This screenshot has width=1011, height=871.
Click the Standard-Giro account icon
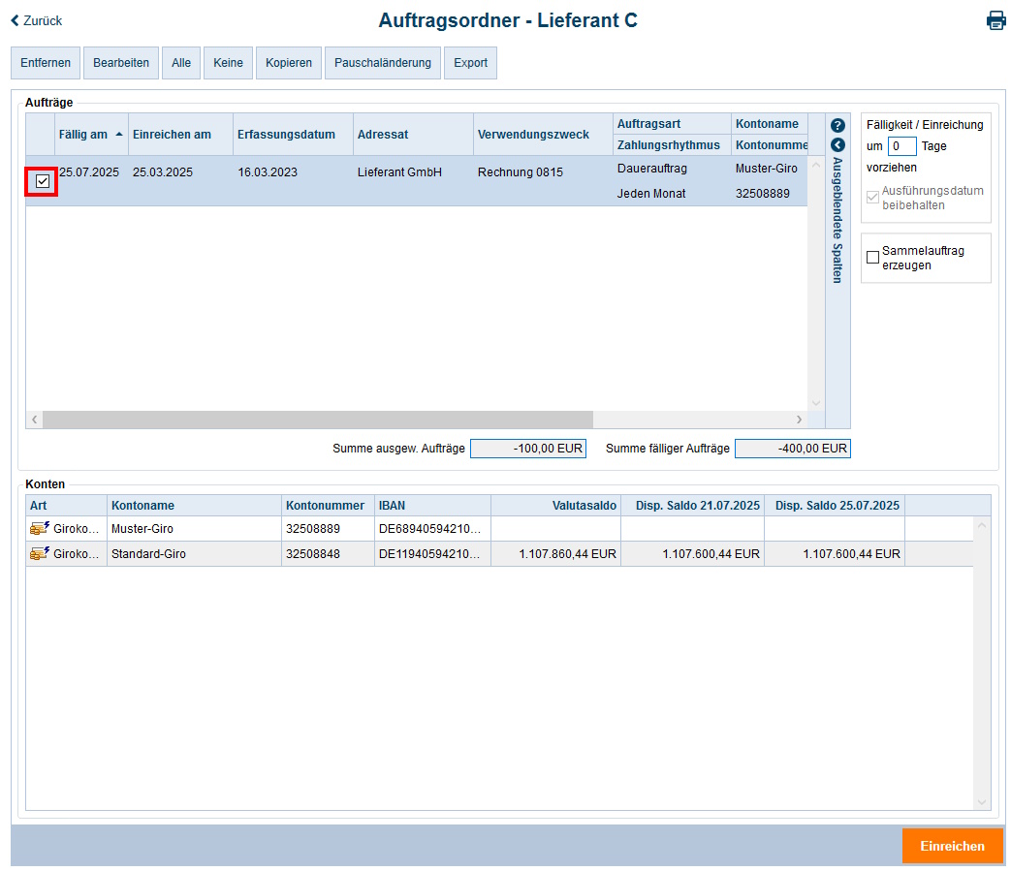[x=40, y=554]
